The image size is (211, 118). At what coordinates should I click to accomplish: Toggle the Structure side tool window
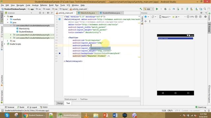(x=2, y=32)
